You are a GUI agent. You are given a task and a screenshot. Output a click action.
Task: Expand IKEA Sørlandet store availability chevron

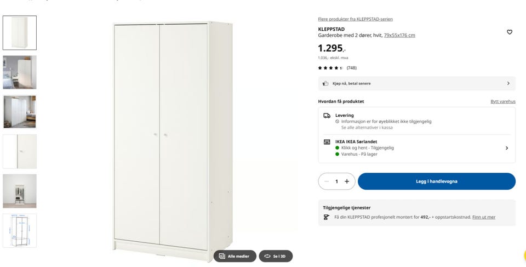pyautogui.click(x=506, y=148)
